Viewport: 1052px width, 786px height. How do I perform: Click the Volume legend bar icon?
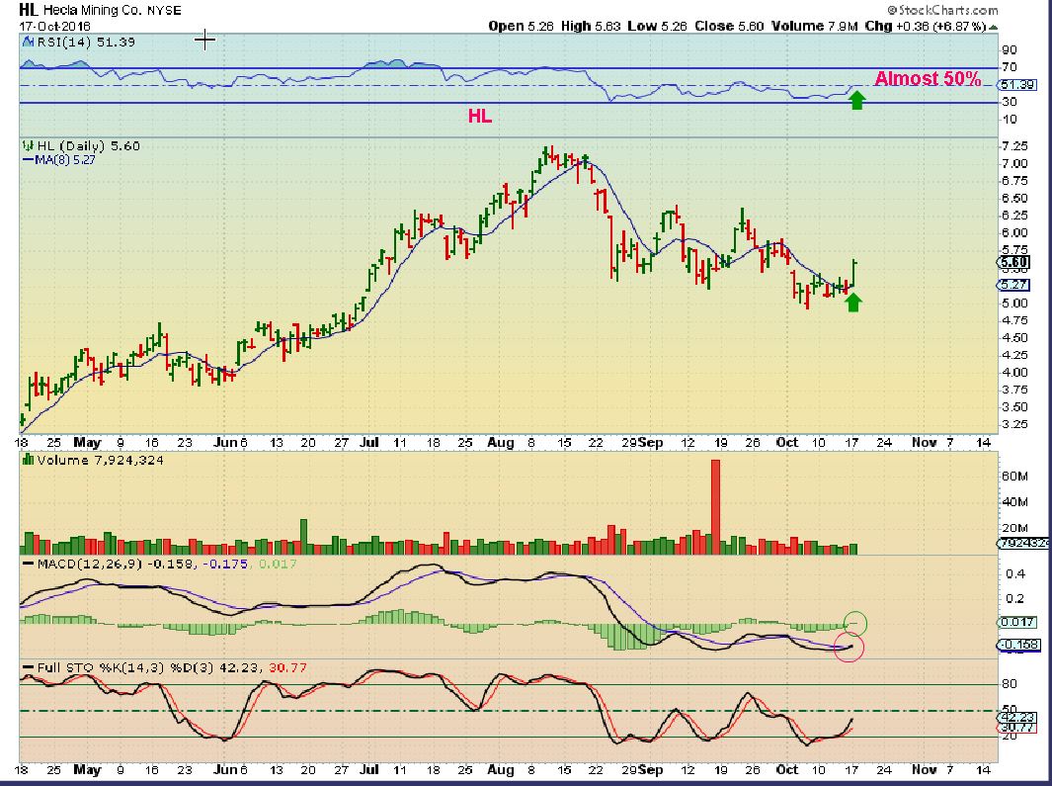click(x=26, y=459)
